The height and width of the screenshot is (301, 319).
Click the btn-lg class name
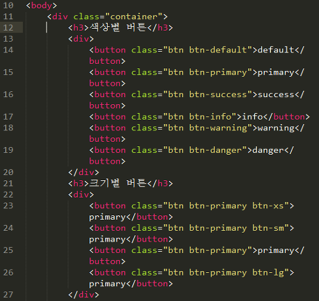tap(268, 273)
